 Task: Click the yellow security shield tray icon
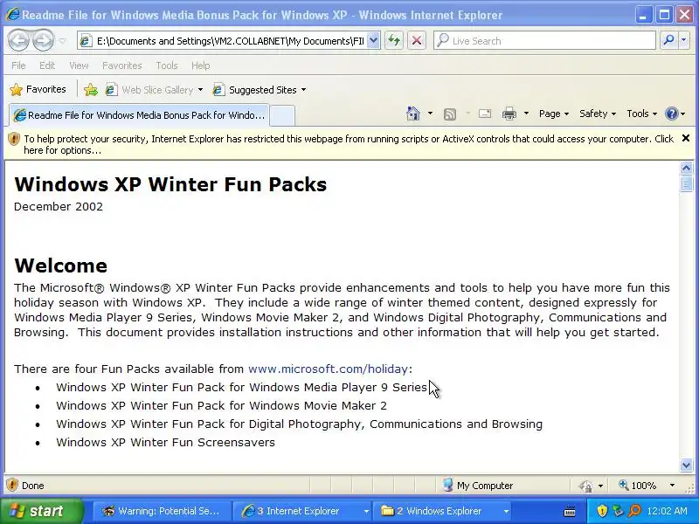tap(602, 511)
